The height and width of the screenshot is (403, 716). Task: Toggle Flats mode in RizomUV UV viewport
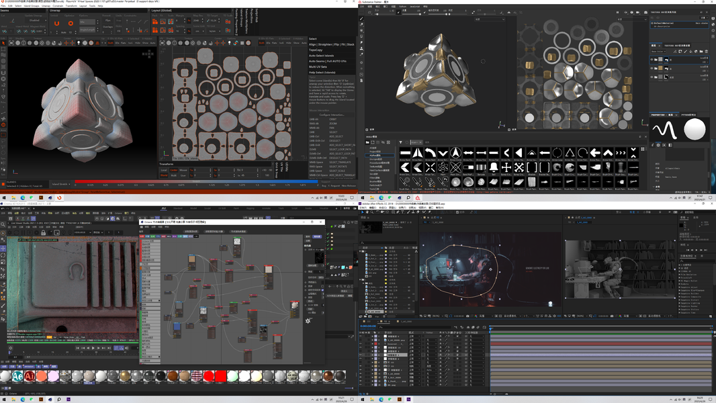click(x=275, y=43)
